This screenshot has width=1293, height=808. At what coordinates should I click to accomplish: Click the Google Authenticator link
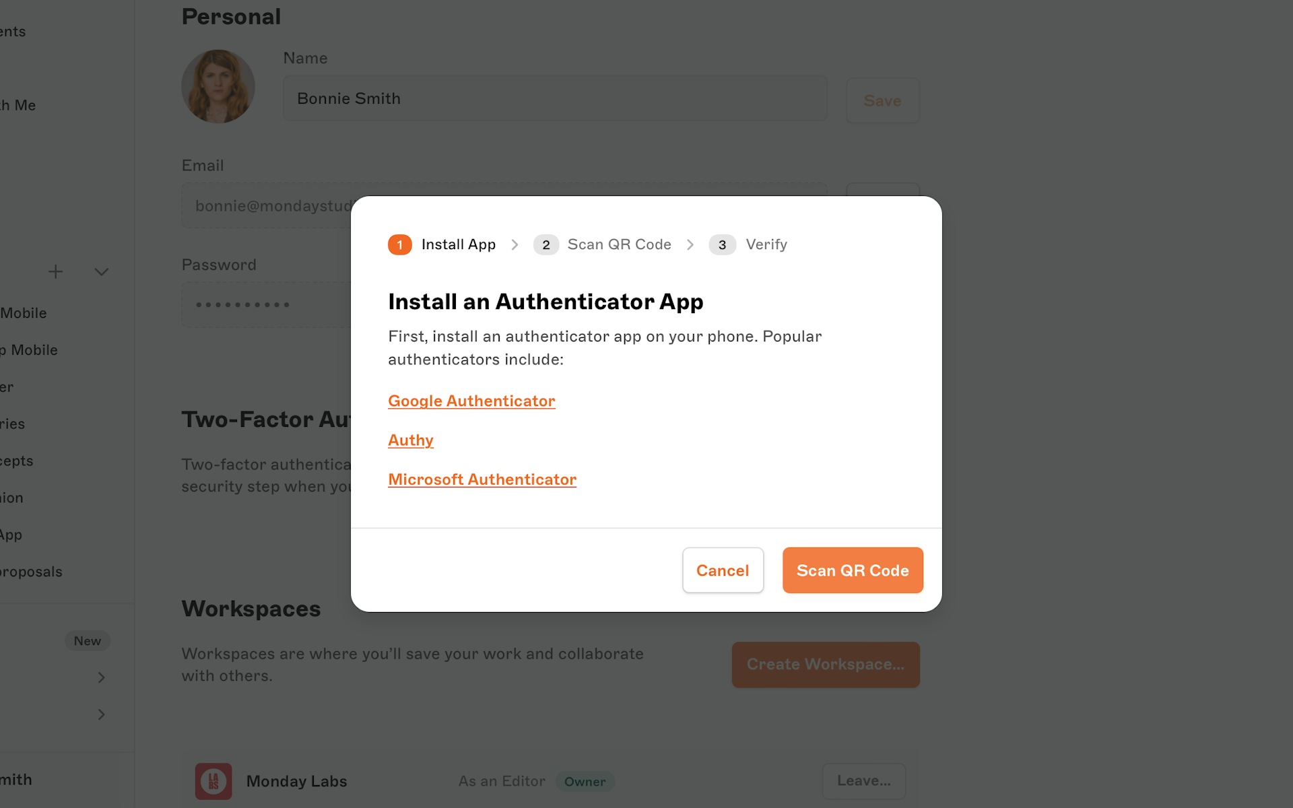pos(471,400)
